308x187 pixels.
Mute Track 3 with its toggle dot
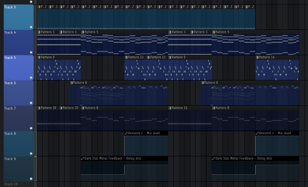point(31,27)
